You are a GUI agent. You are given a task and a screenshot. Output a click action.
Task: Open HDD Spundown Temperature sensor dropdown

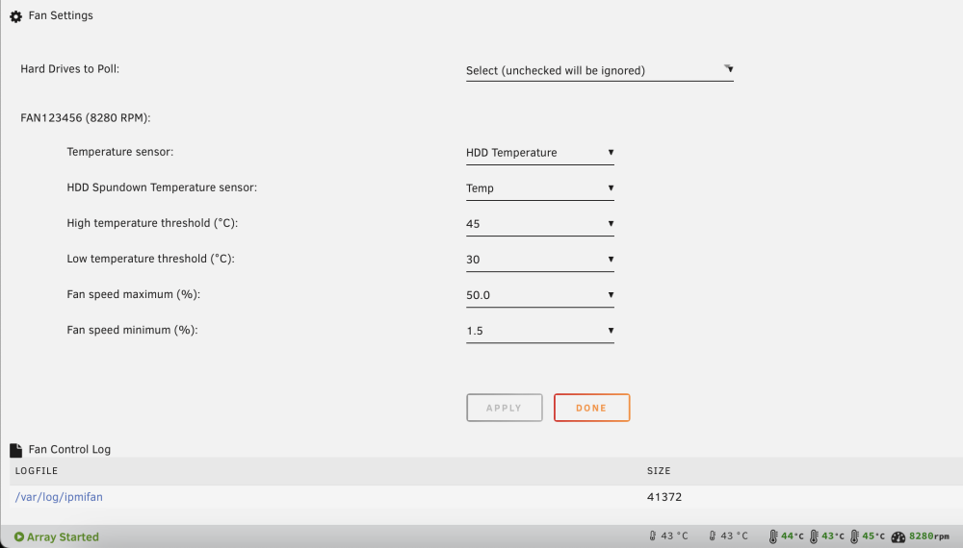pos(540,188)
